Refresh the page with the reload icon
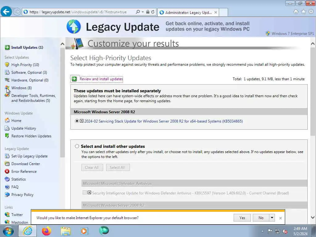Image resolution: width=316 pixels, height=237 pixels. click(x=153, y=12)
